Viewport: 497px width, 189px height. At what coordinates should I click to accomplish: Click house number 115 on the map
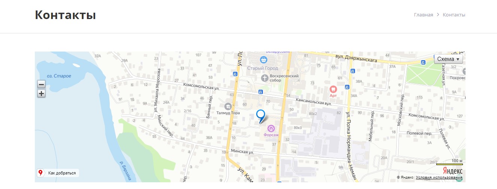click(x=419, y=97)
